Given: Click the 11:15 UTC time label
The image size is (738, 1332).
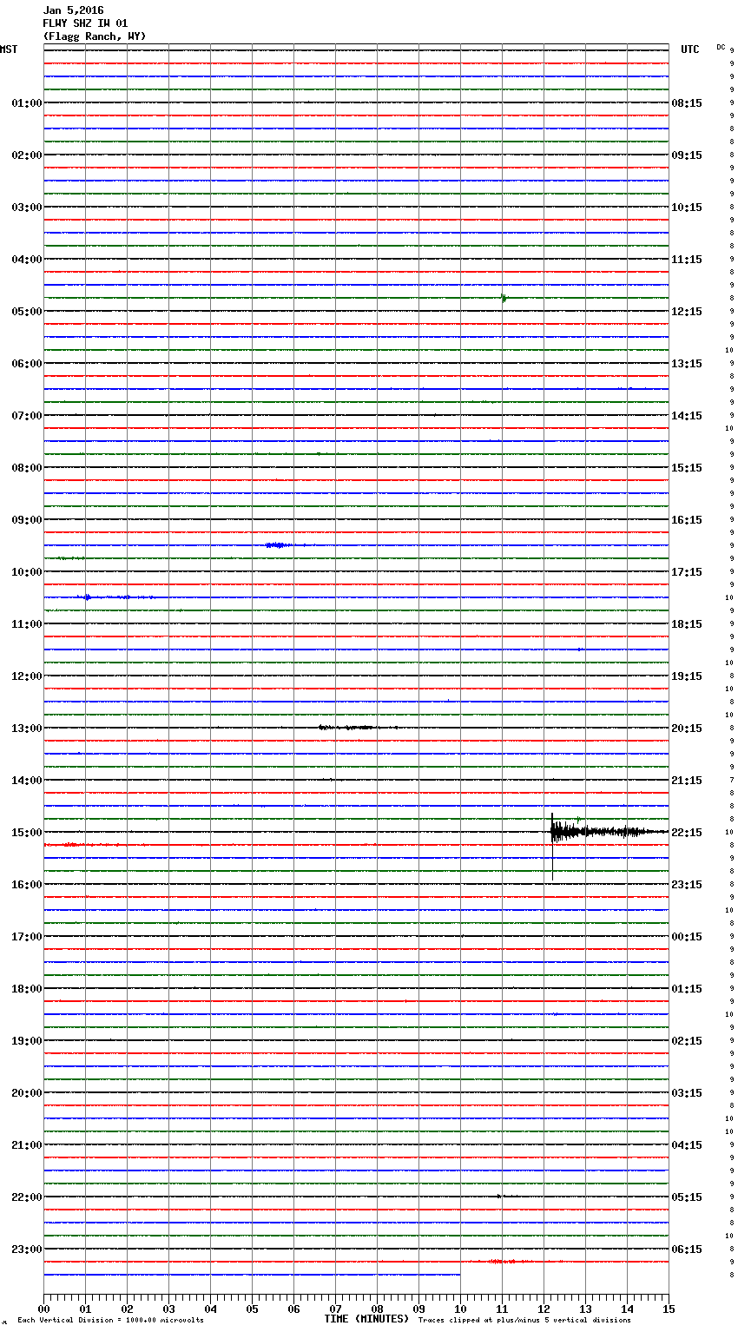Looking at the screenshot, I should coord(687,260).
